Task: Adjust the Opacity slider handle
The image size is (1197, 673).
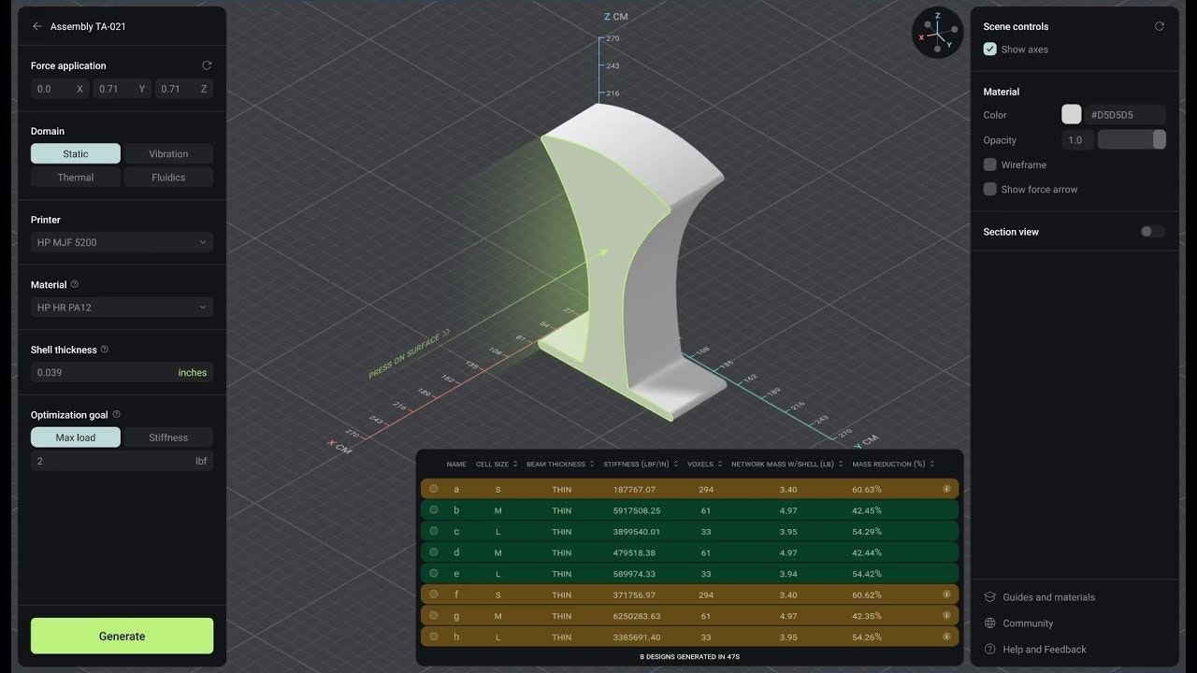Action: tap(1160, 139)
